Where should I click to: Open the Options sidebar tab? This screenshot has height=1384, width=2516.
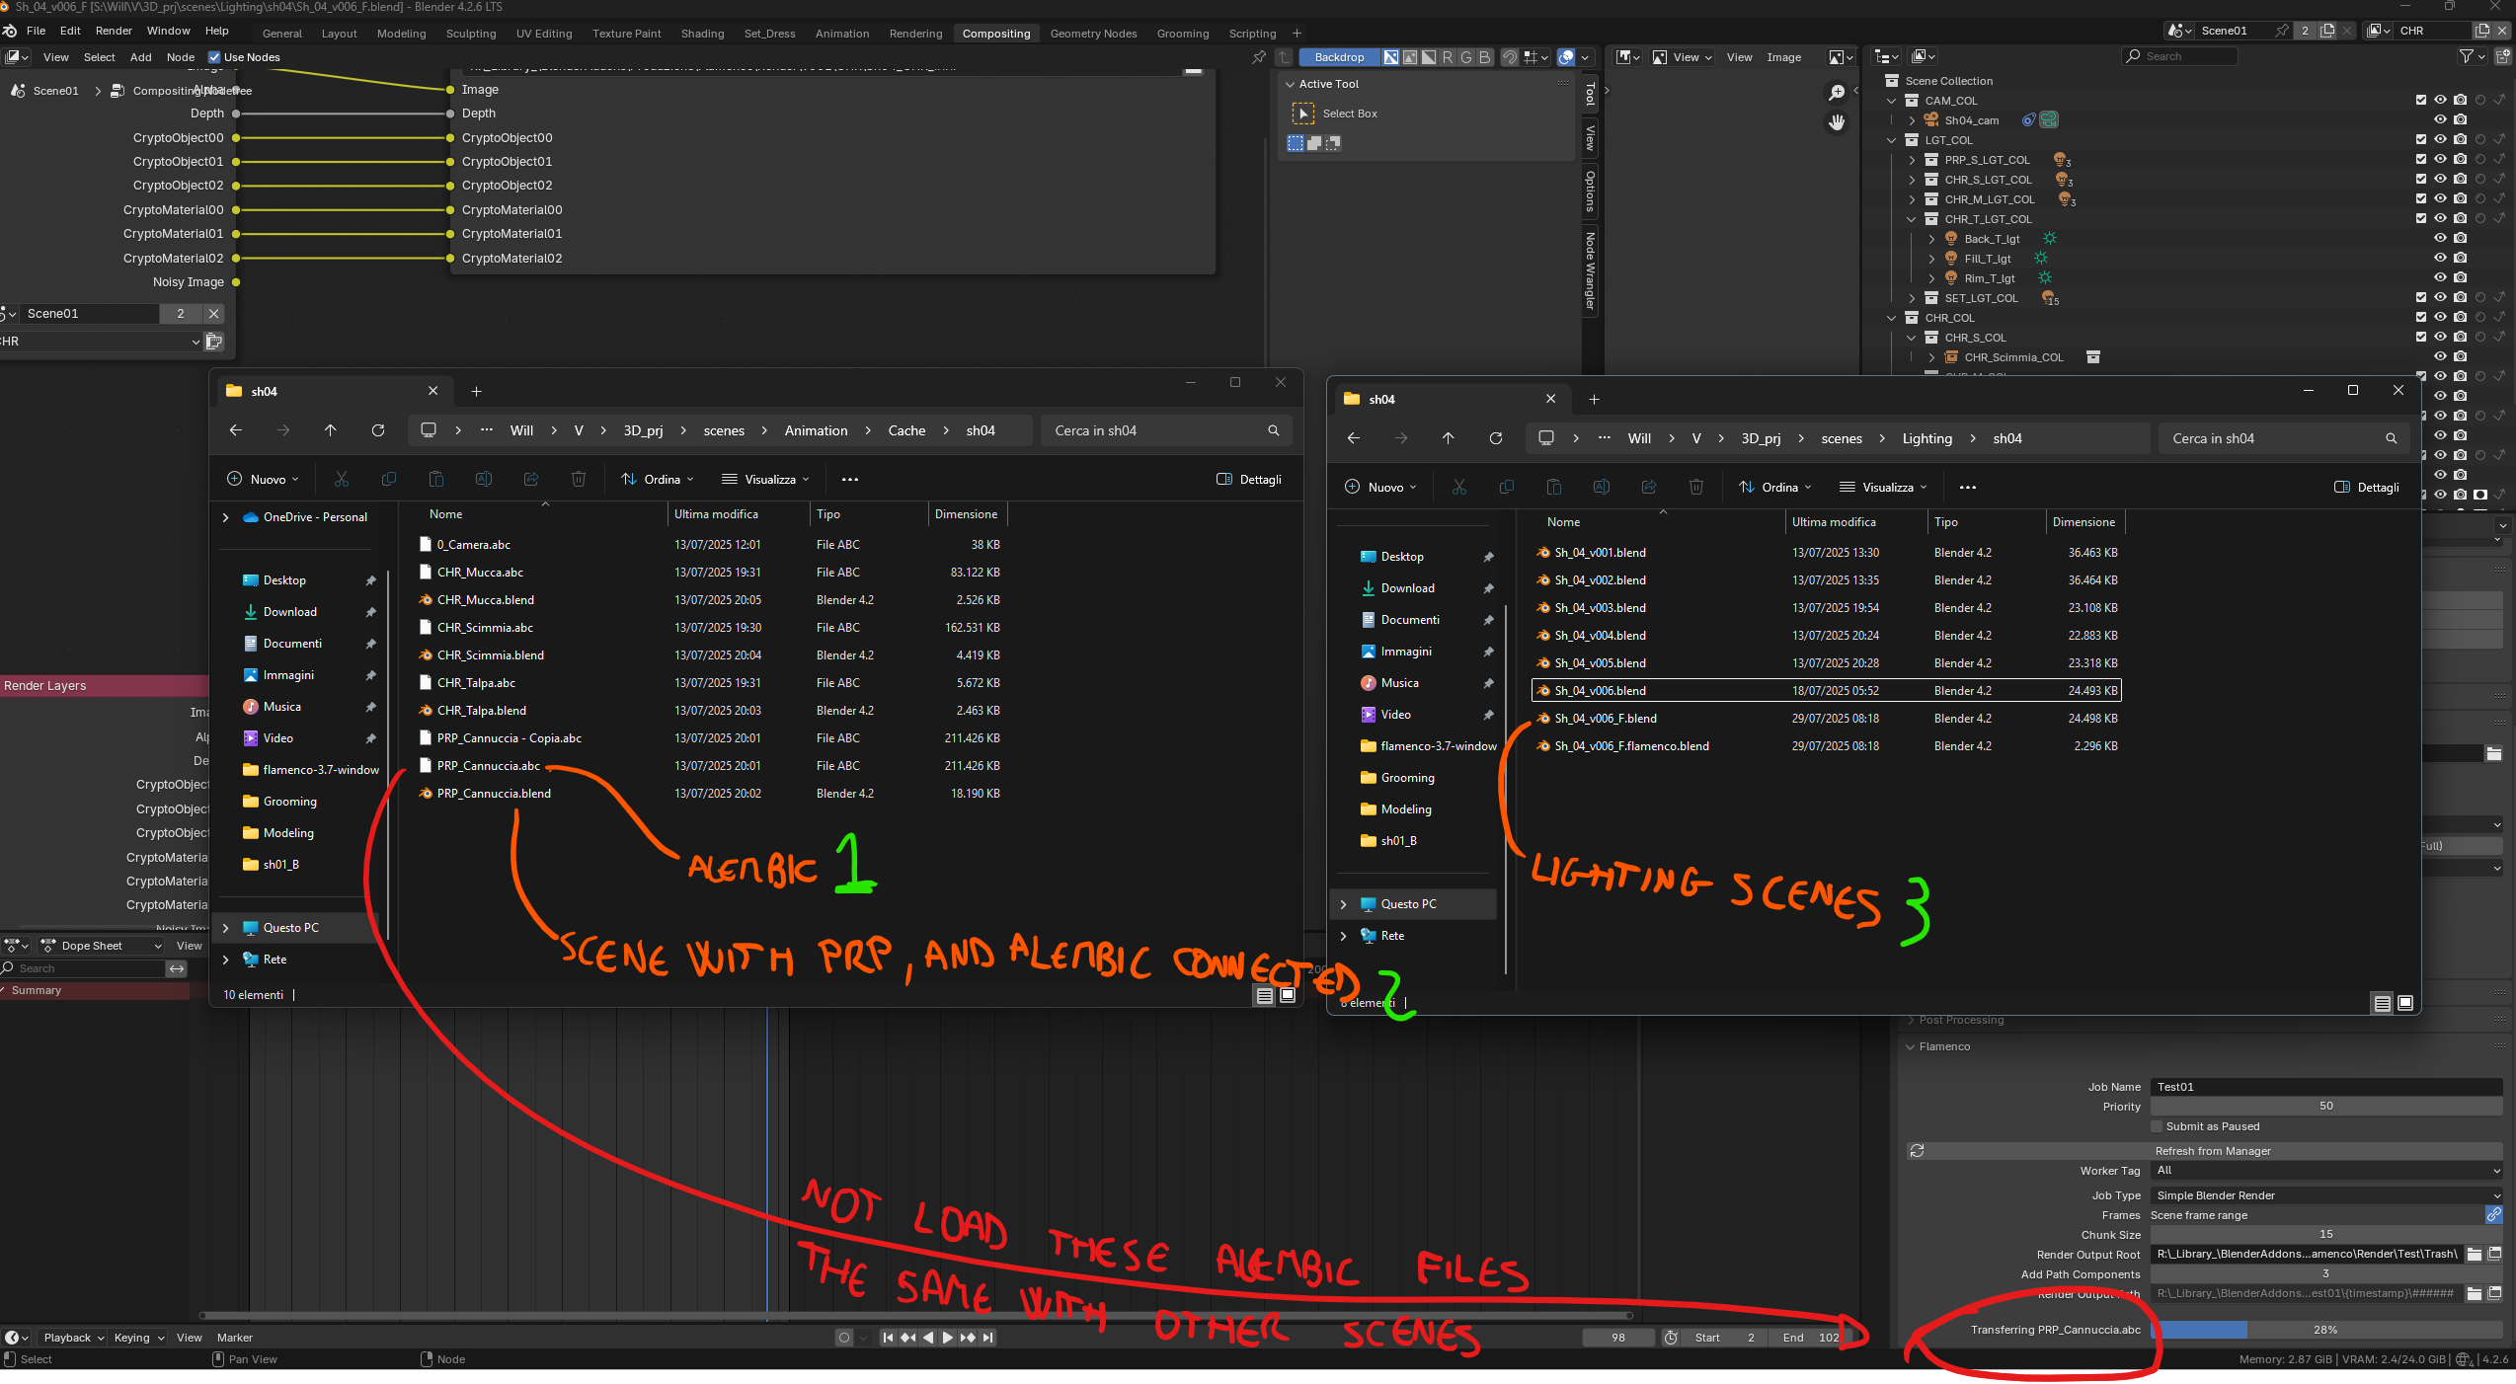1590,192
